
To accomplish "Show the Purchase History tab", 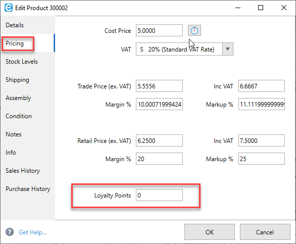I will tap(28, 189).
